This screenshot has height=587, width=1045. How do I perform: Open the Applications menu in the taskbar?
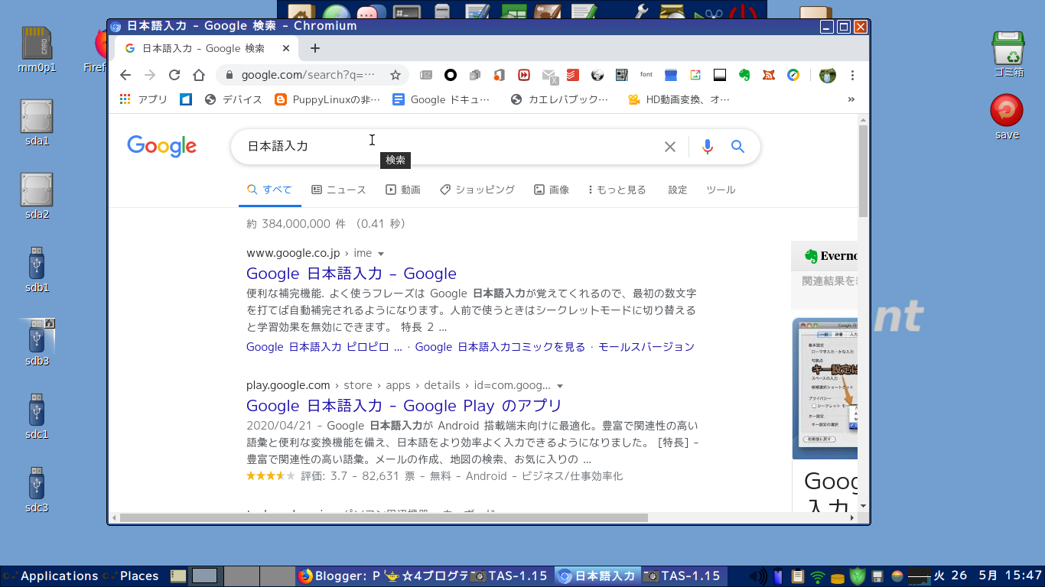pyautogui.click(x=51, y=576)
